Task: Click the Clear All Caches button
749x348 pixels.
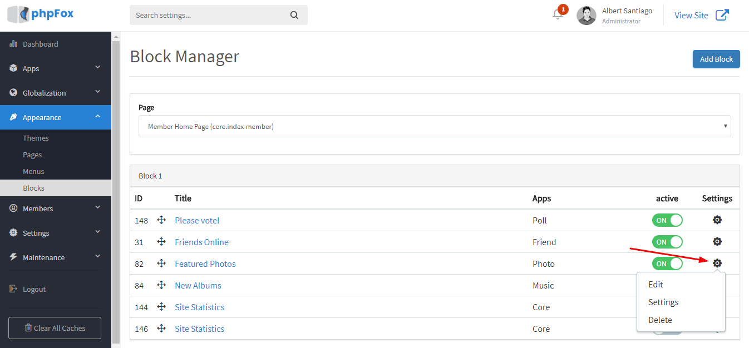Action: point(55,328)
